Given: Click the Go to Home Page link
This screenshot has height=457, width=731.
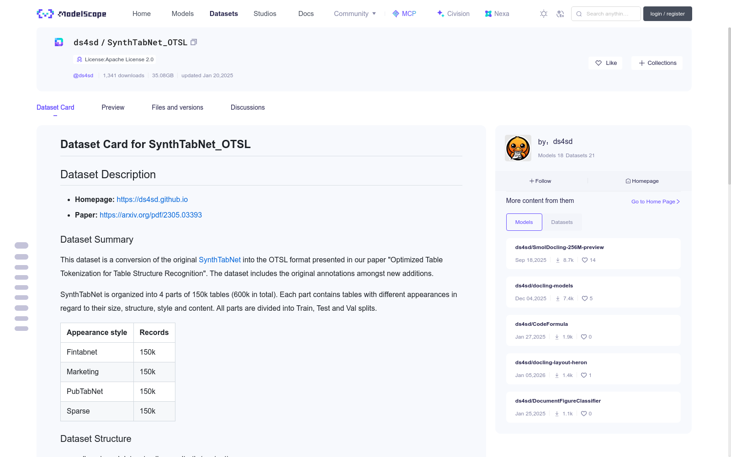Looking at the screenshot, I should (x=656, y=202).
